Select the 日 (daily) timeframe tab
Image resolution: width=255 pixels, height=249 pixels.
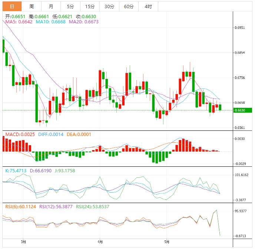(12, 6)
